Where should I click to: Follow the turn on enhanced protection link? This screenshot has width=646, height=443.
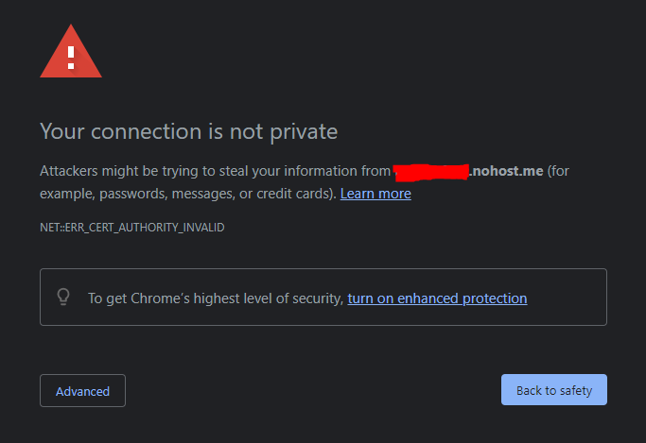point(437,298)
